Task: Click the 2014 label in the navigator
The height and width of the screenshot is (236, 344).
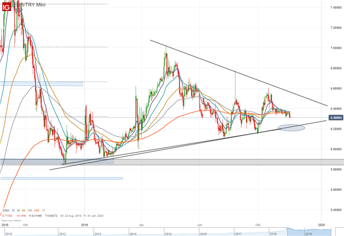Action: coord(133,234)
